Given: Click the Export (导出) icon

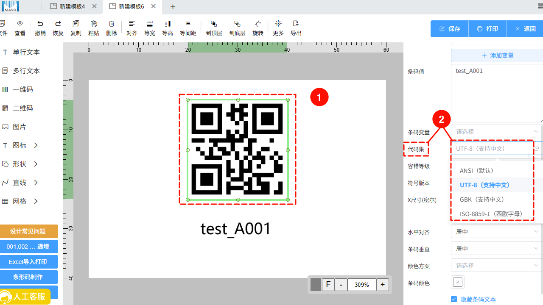Looking at the screenshot, I should (296, 23).
